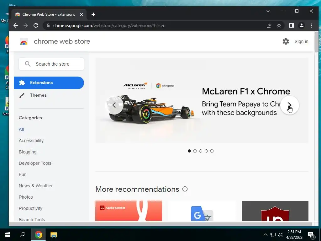Click the Chrome Web Store logo
Viewport: 321px width, 241px height.
24,41
